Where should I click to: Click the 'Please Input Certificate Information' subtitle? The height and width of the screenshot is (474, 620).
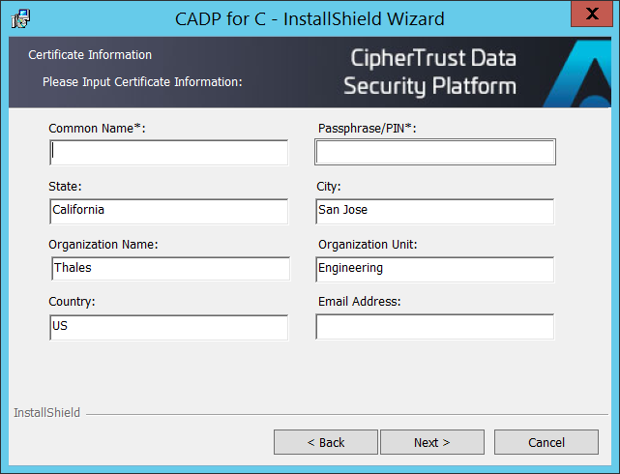click(142, 82)
